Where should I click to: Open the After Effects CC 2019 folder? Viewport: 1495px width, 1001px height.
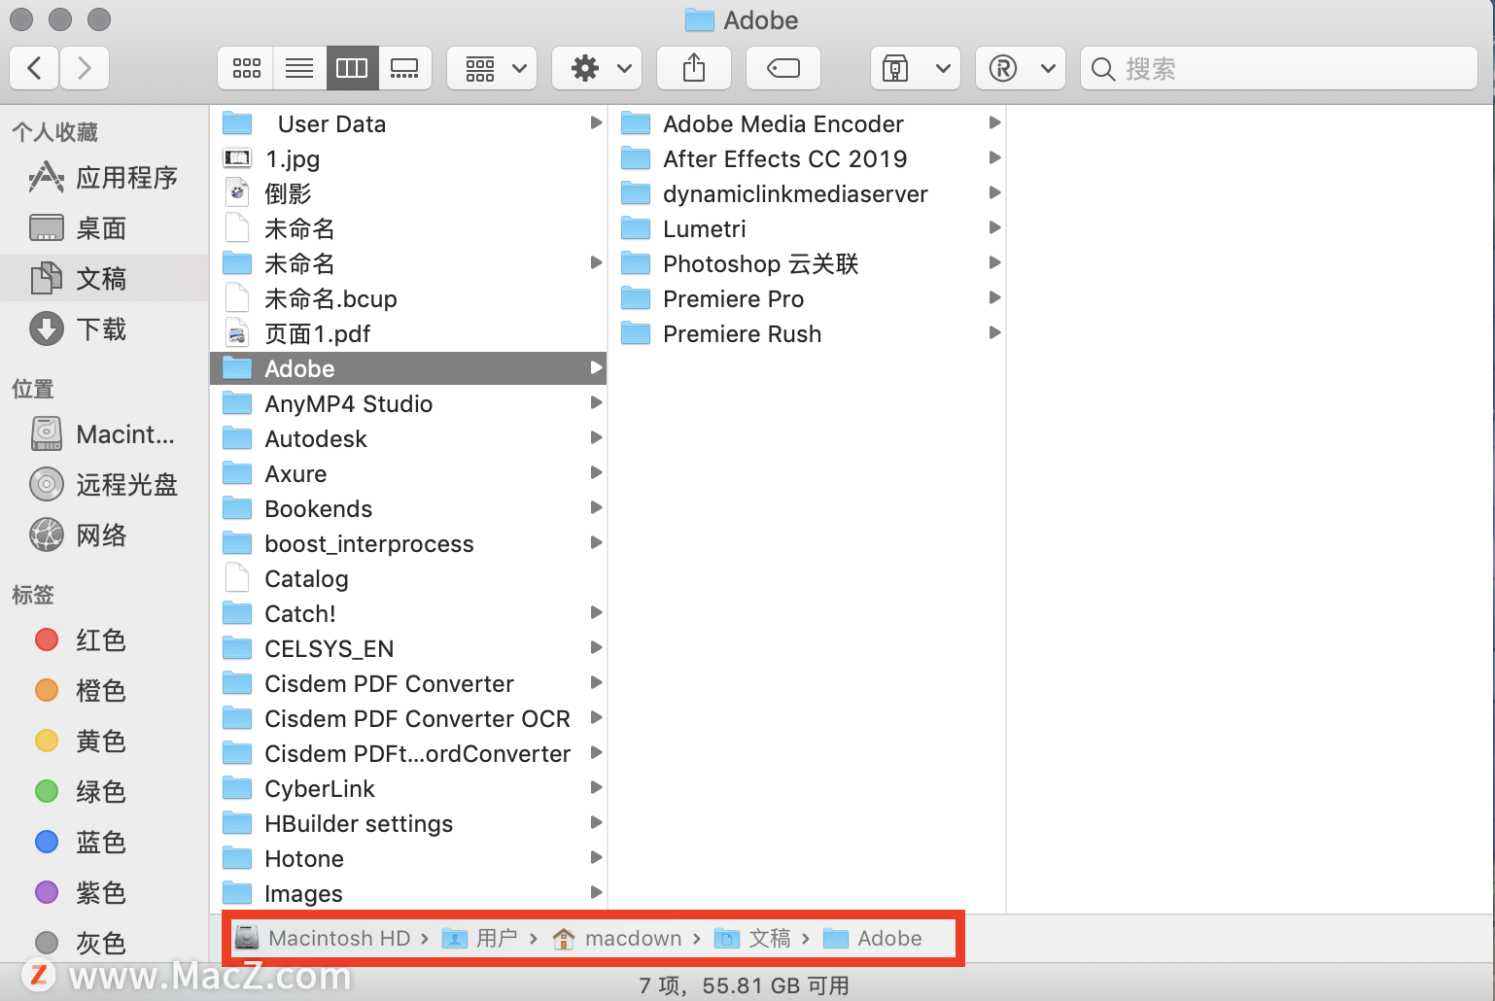[x=807, y=158]
